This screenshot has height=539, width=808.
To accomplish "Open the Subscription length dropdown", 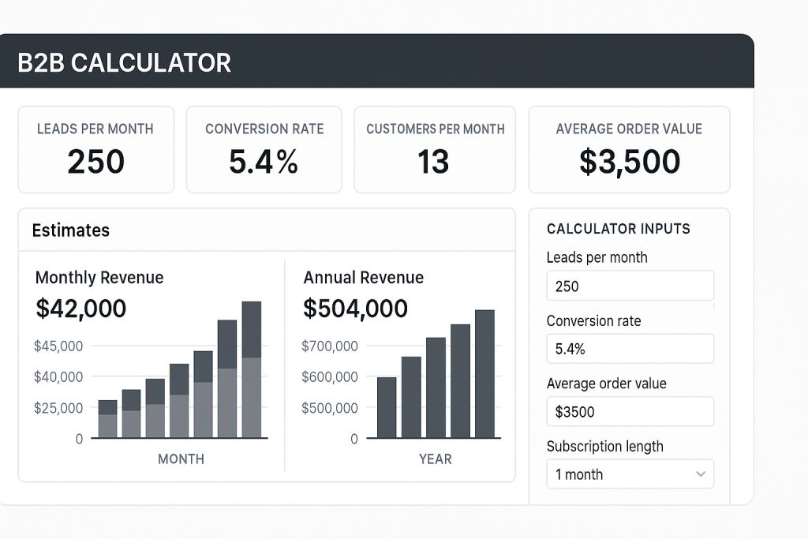I will pos(630,474).
